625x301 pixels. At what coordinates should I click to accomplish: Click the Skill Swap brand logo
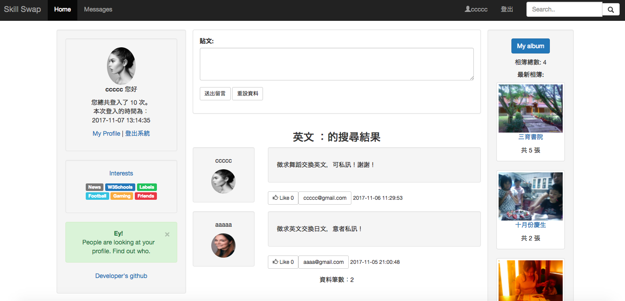point(23,9)
